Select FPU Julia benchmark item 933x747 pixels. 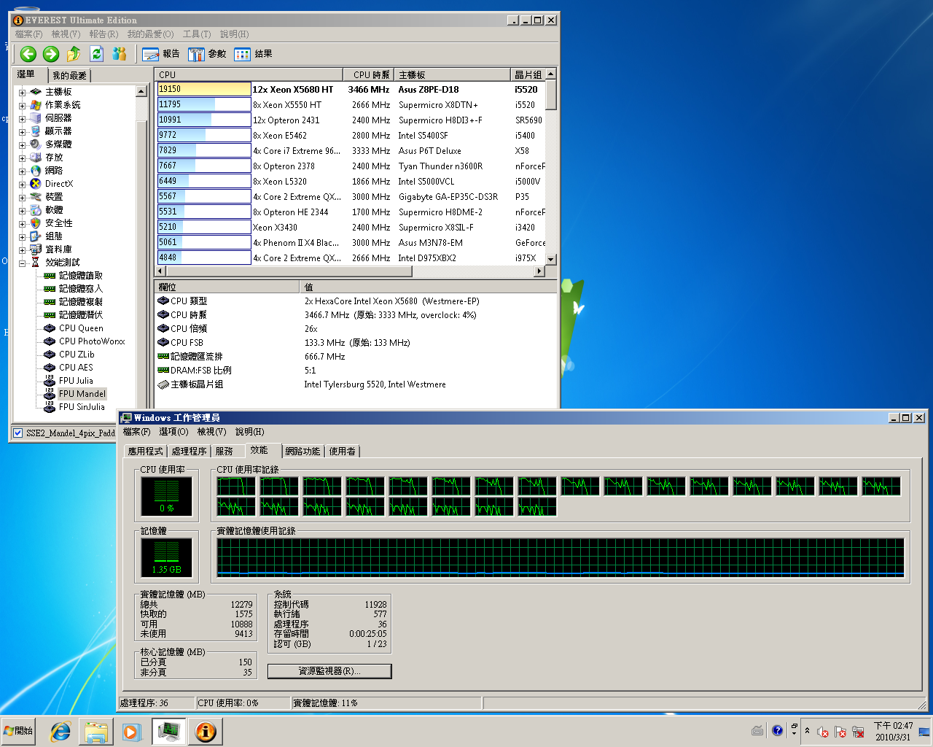[76, 381]
